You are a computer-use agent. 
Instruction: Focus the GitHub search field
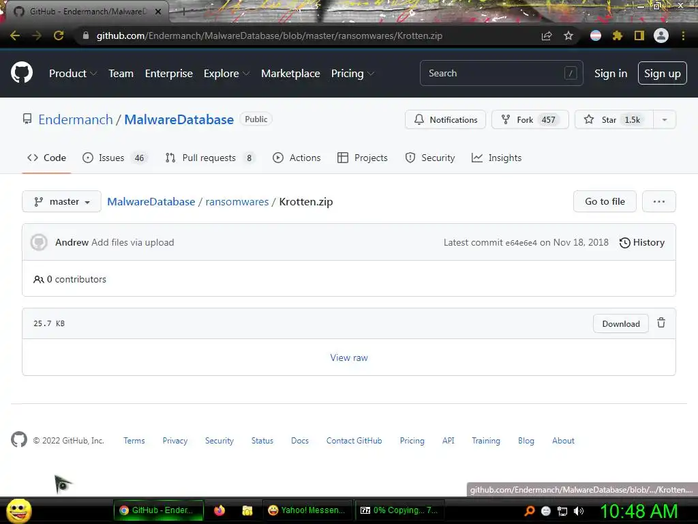501,73
